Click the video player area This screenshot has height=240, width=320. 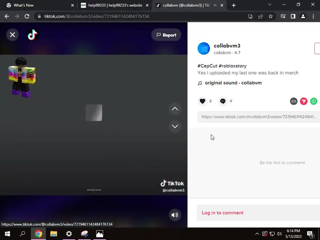(94, 125)
